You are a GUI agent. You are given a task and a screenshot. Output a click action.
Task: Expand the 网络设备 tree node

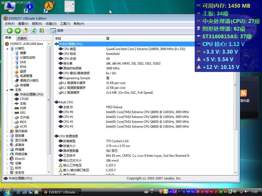click(x=7, y=154)
